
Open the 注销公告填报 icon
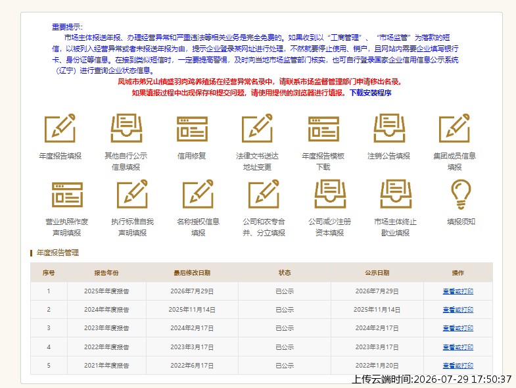[x=389, y=128]
